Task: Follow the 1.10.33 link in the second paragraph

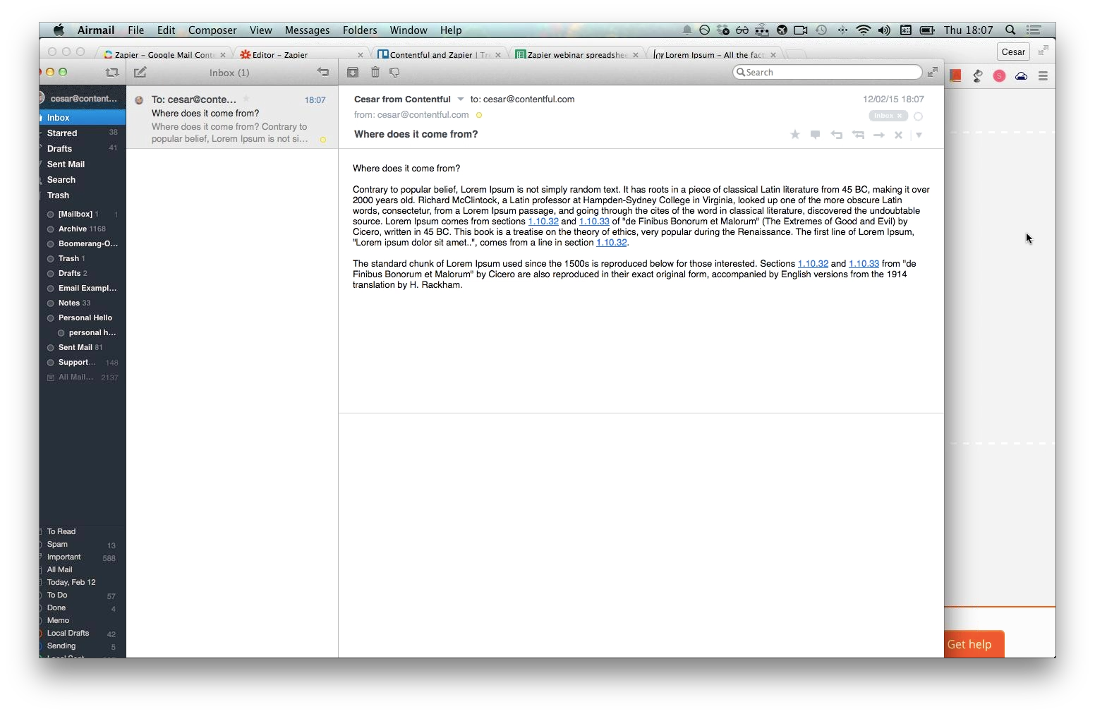Action: click(x=864, y=263)
